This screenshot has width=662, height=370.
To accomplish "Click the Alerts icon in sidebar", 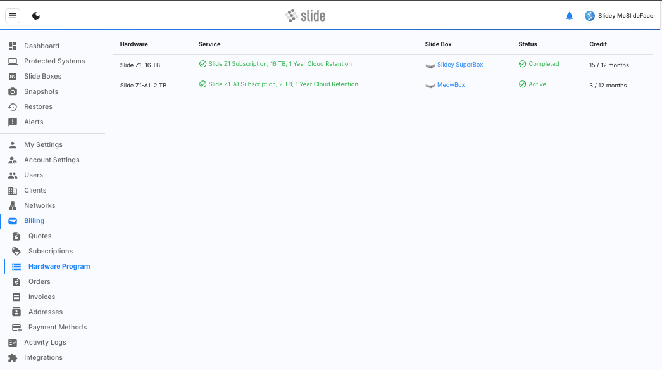I will pos(13,122).
